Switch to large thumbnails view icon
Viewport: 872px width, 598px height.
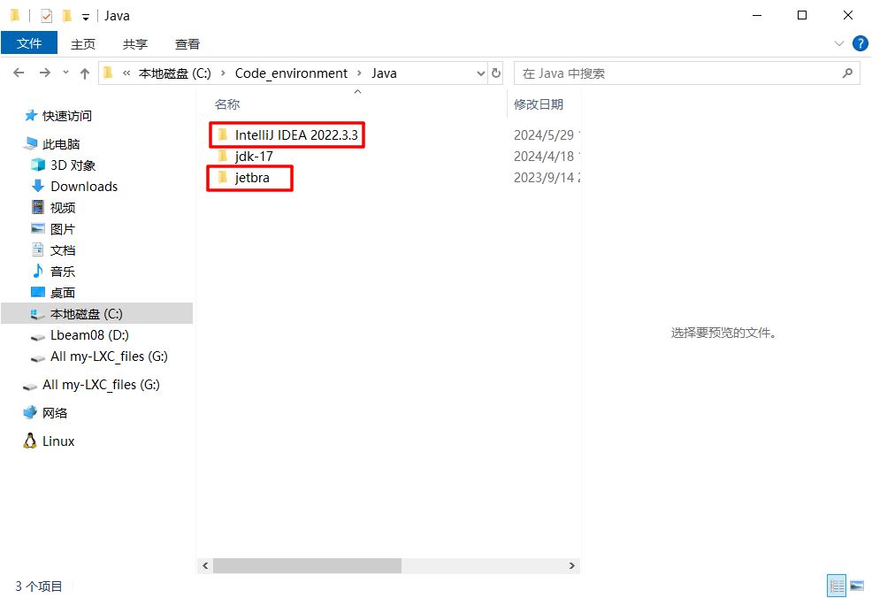tap(856, 586)
